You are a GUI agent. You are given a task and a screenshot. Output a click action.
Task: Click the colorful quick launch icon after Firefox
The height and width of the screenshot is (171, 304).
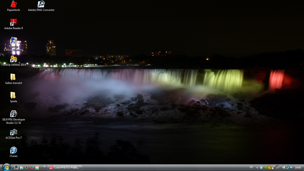click(37, 167)
